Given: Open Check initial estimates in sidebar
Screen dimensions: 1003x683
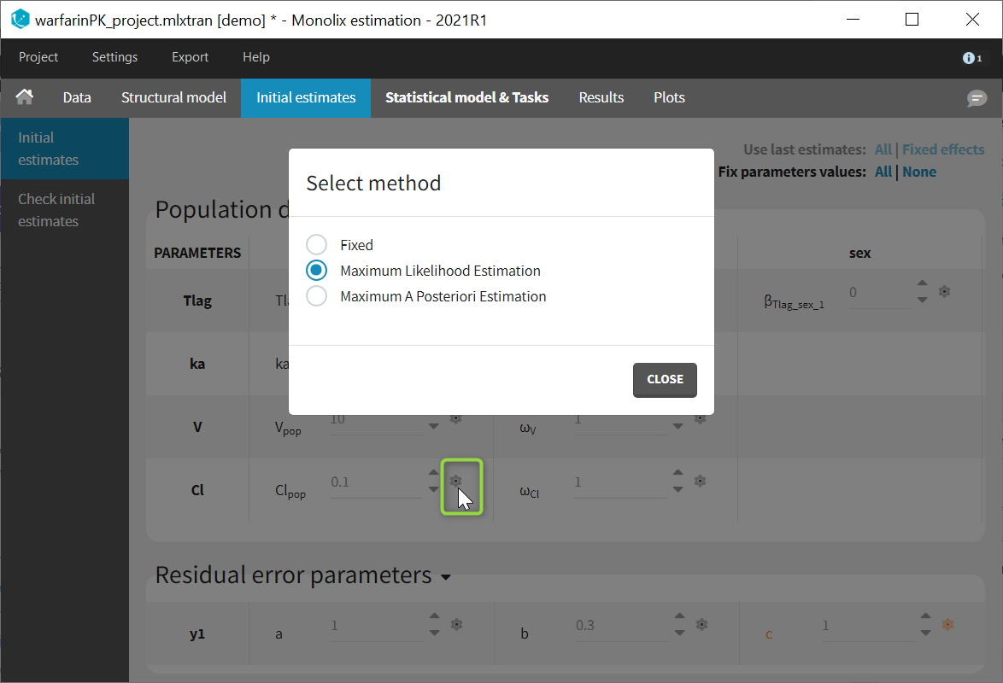Looking at the screenshot, I should (56, 210).
